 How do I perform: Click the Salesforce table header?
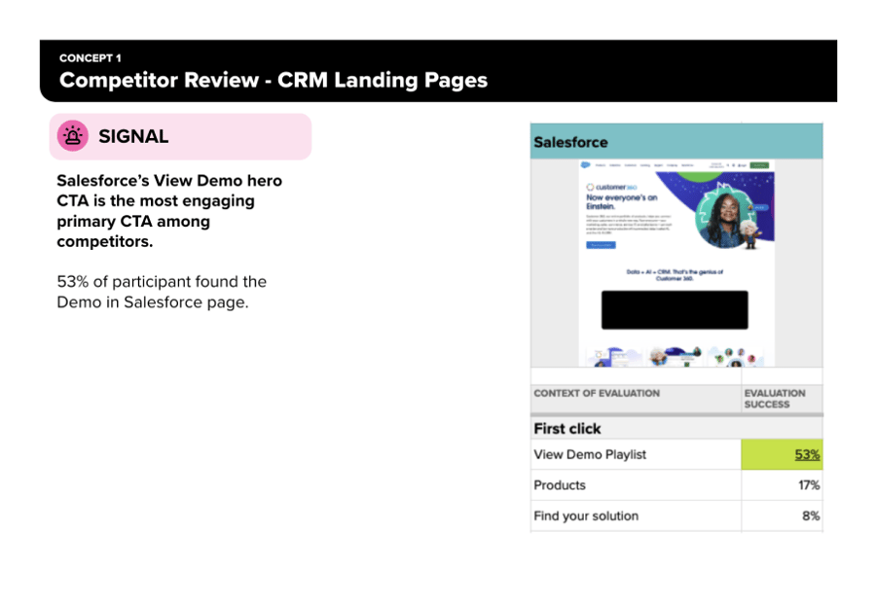(x=676, y=142)
